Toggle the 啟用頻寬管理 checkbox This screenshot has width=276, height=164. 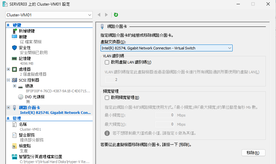[x=107, y=98]
